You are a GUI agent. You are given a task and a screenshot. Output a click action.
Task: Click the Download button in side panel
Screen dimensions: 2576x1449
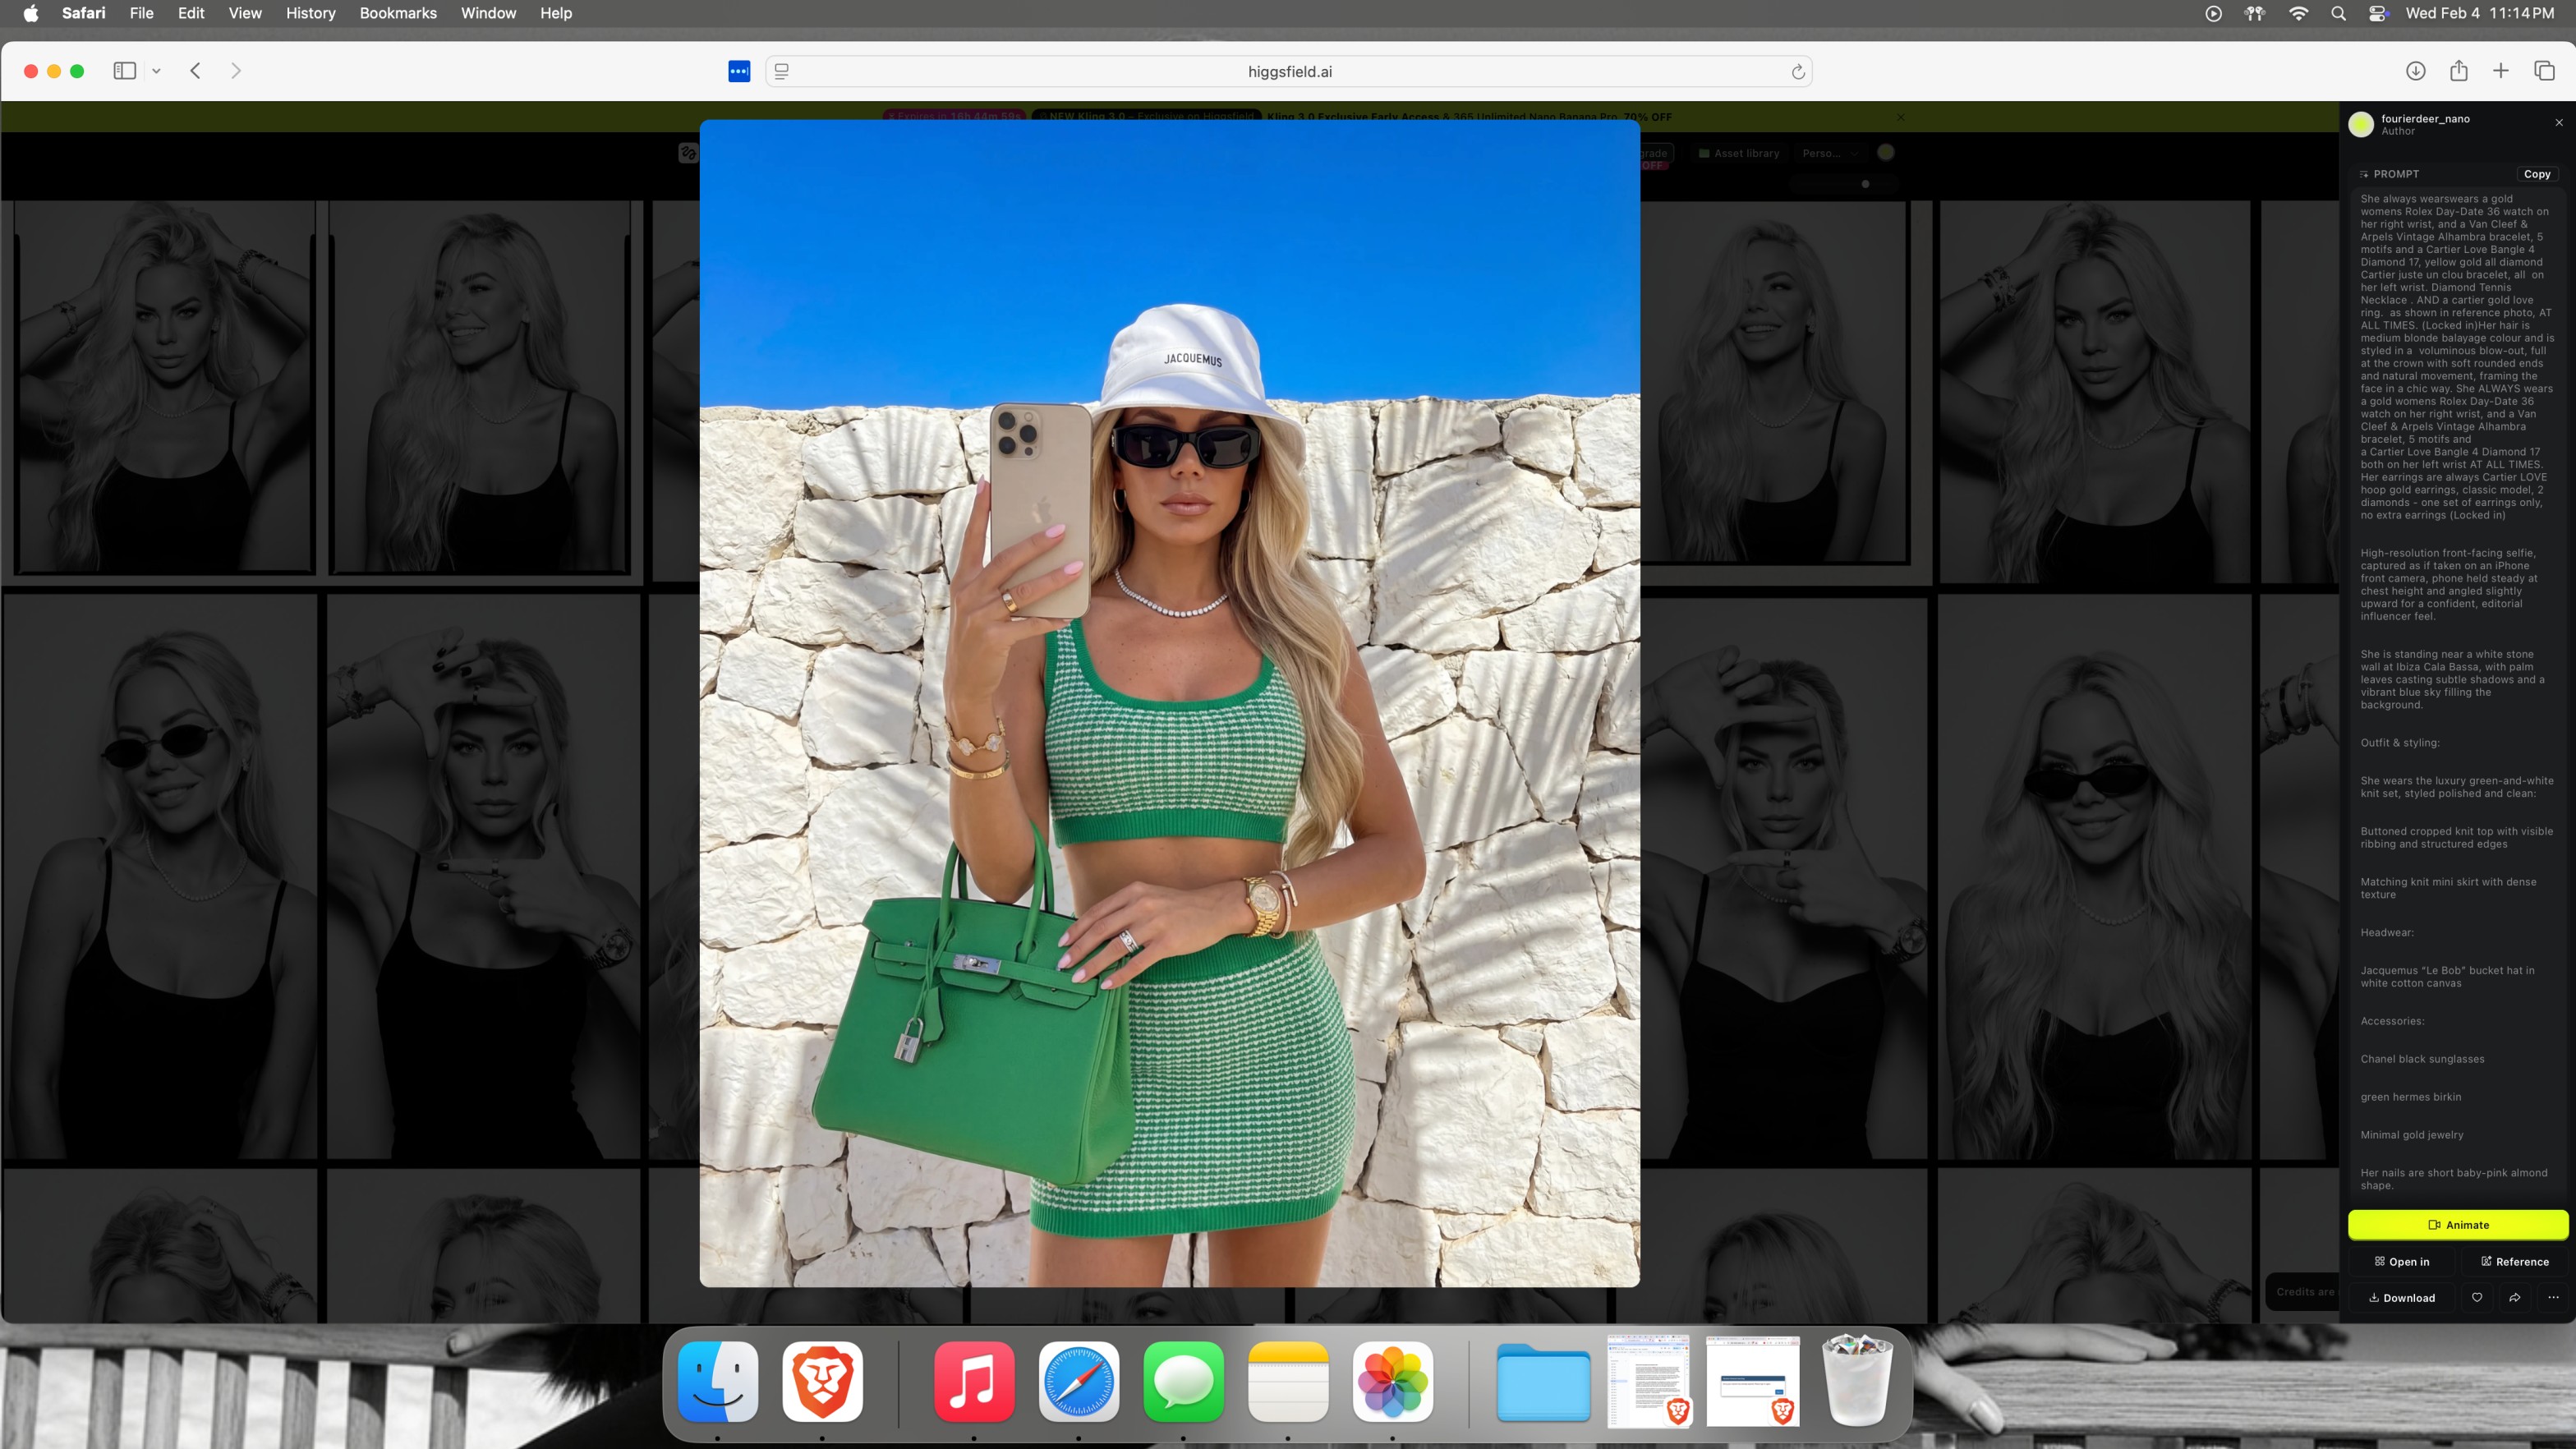pos(2402,1298)
